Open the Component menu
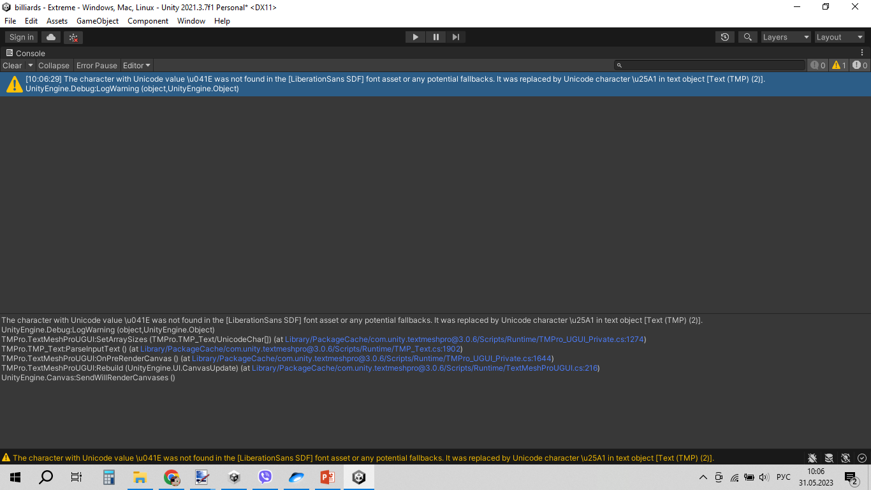The width and height of the screenshot is (871, 490). [148, 21]
